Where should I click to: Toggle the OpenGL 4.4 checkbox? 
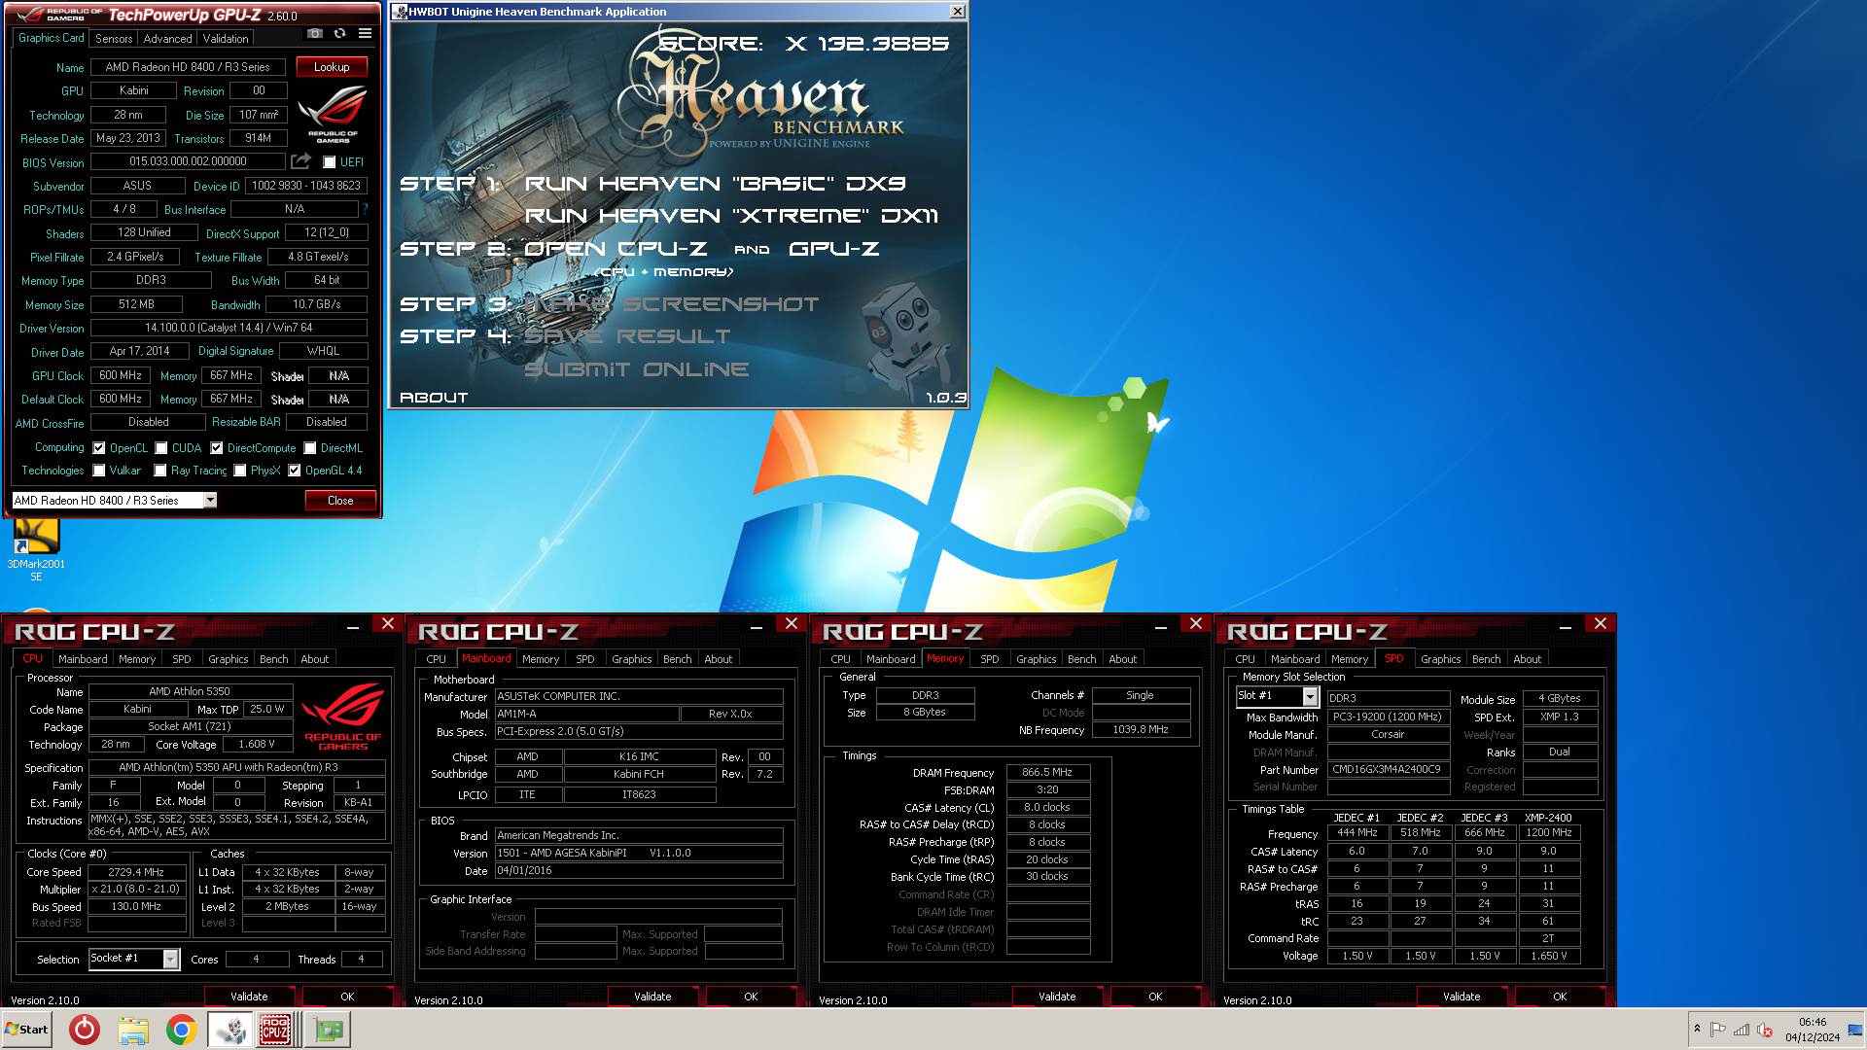pos(295,471)
